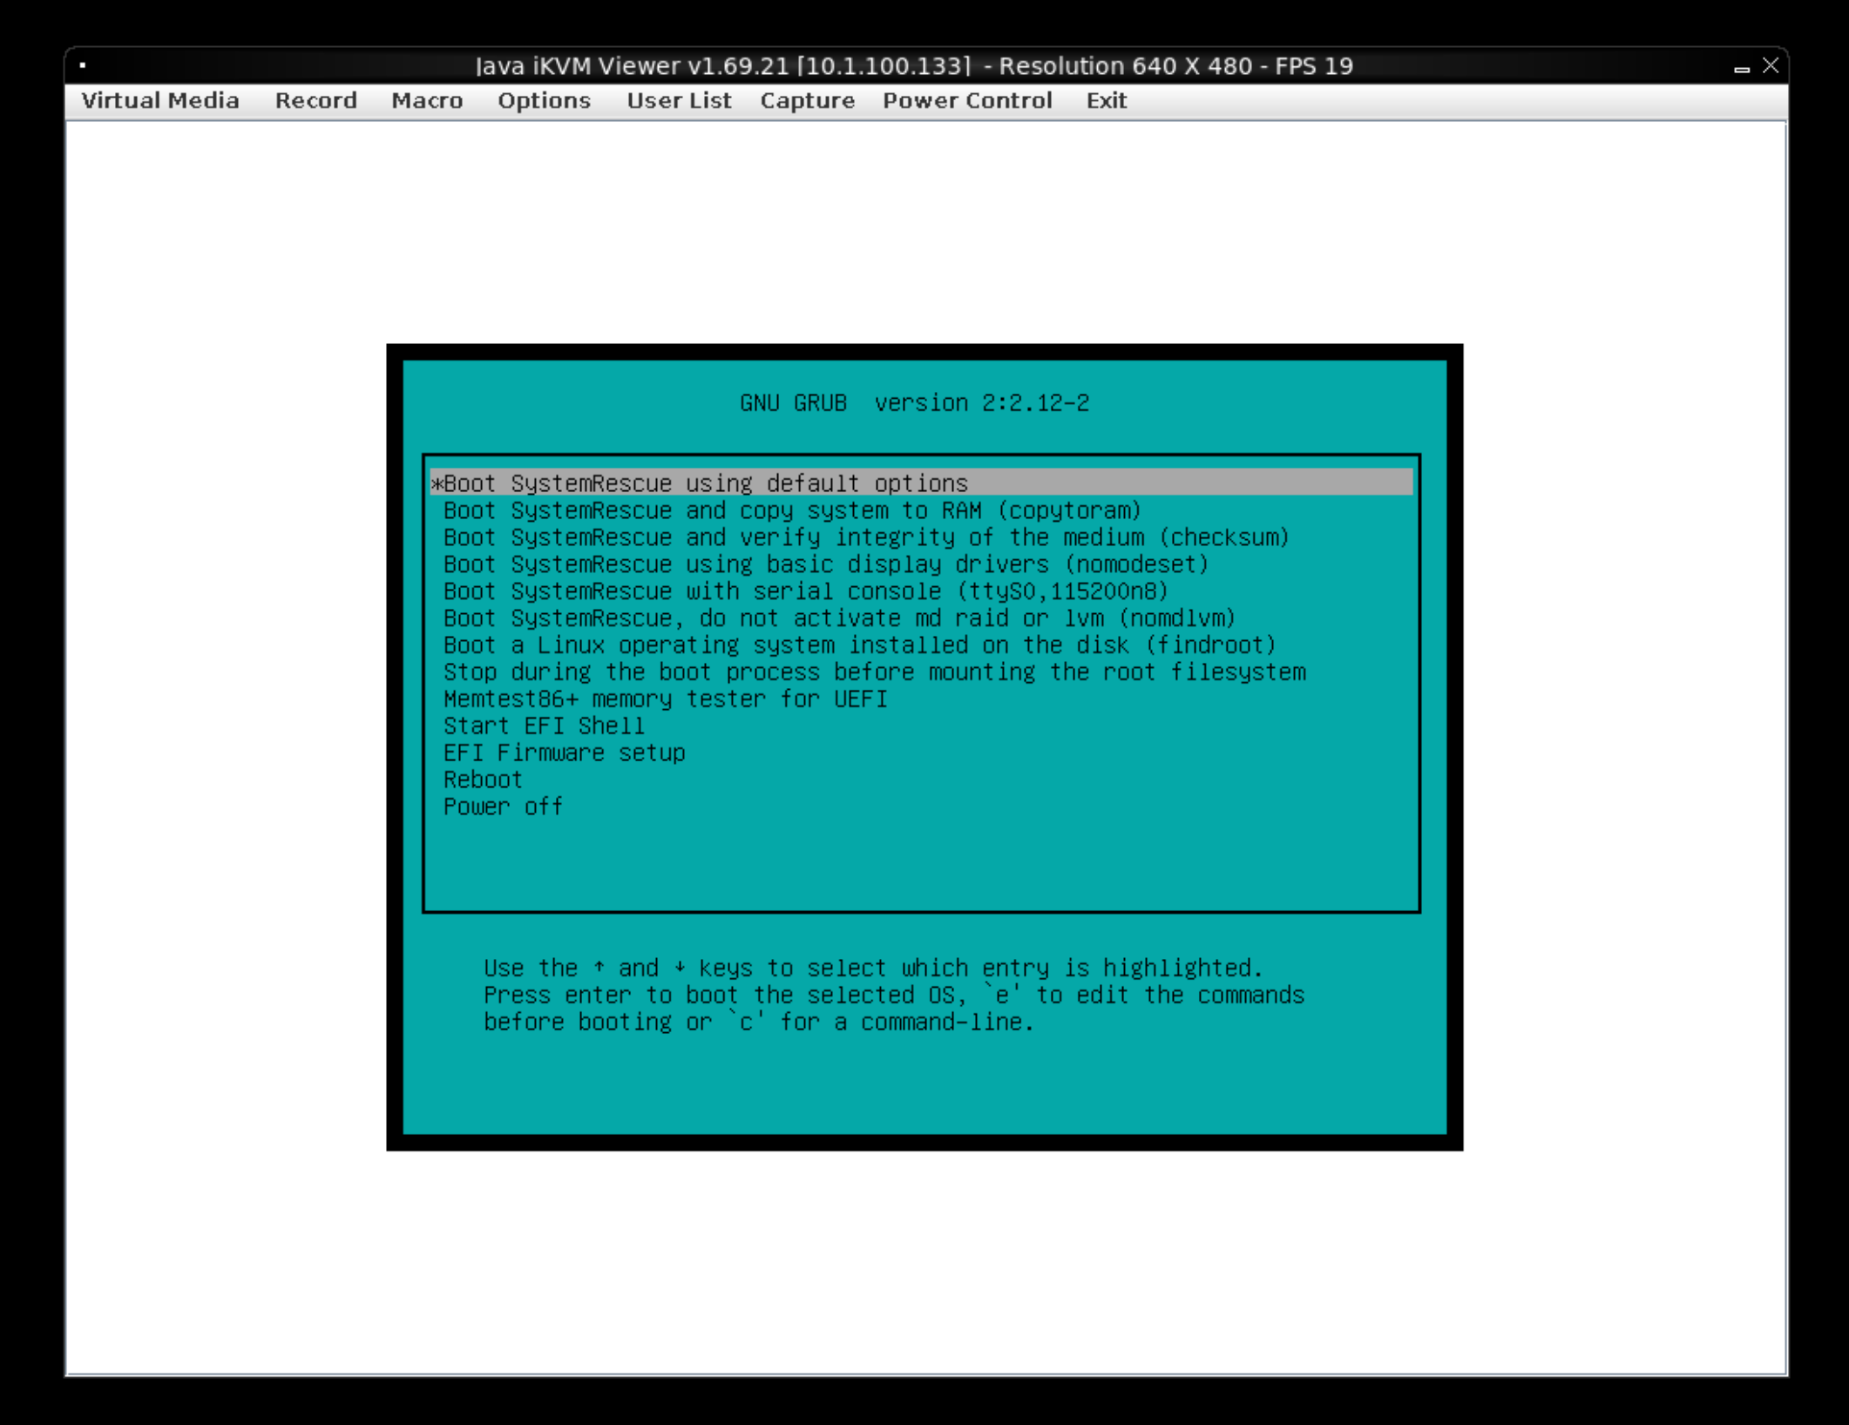Minimize the iKVM Viewer window
Viewport: 1849px width, 1425px height.
pyautogui.click(x=1741, y=67)
